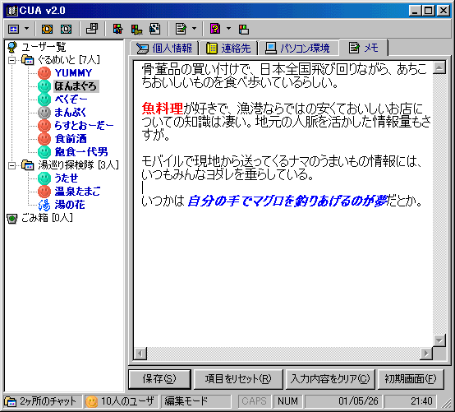Switch to the パソコン環境 tab

coord(298,49)
